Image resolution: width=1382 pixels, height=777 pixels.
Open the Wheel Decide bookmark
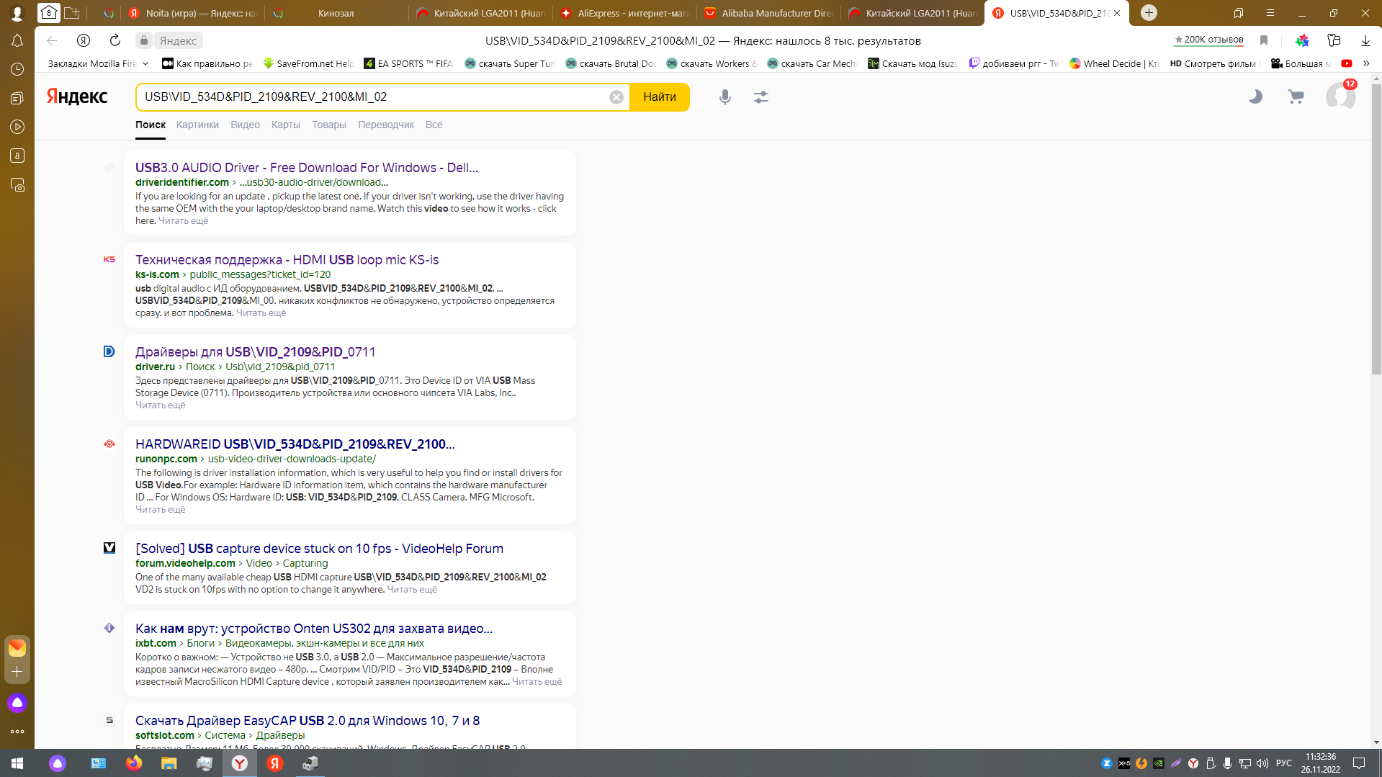coord(1115,63)
